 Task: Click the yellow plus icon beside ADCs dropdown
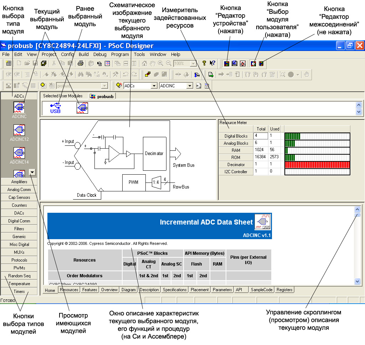(x=119, y=86)
